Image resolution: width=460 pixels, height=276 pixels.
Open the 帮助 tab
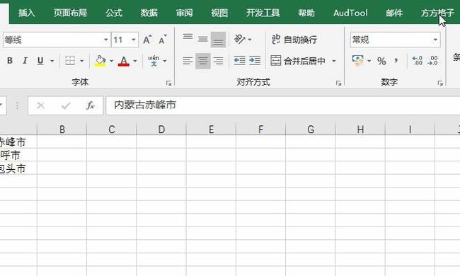click(306, 13)
